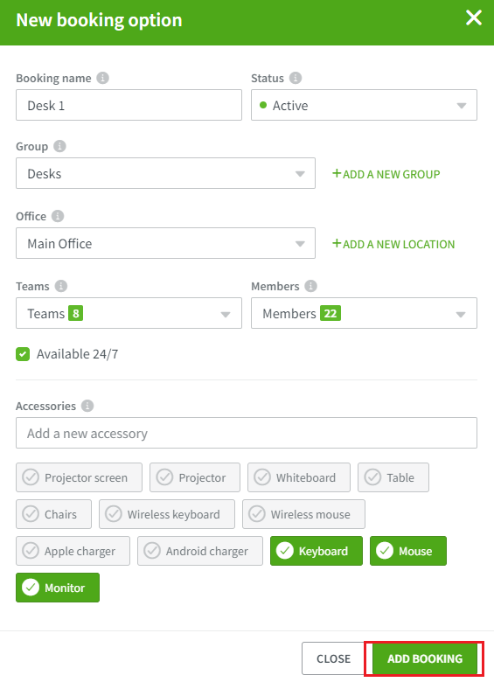Deselect the Monitor accessory chip

click(58, 588)
